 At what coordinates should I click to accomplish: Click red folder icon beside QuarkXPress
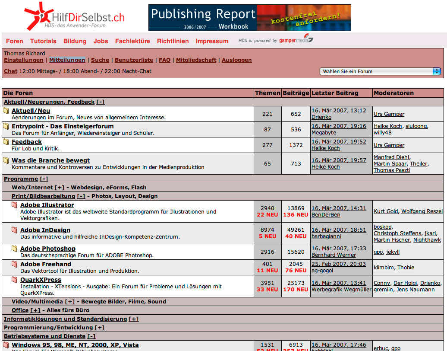coord(15,280)
